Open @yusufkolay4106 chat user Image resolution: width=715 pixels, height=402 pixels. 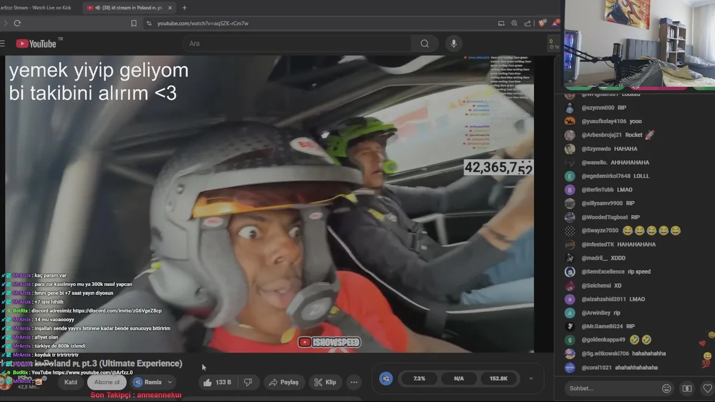[604, 121]
